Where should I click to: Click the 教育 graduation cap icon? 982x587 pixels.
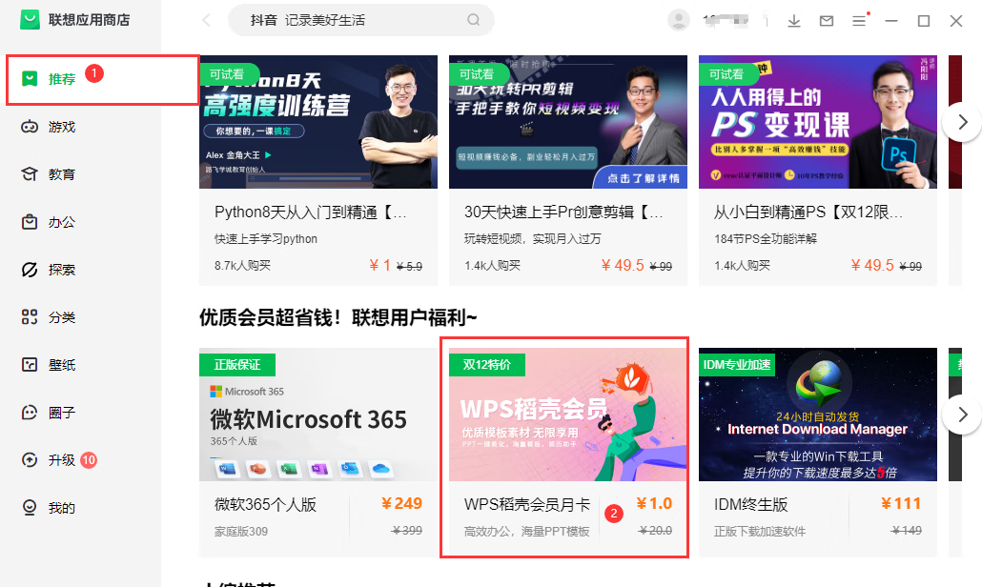[30, 174]
